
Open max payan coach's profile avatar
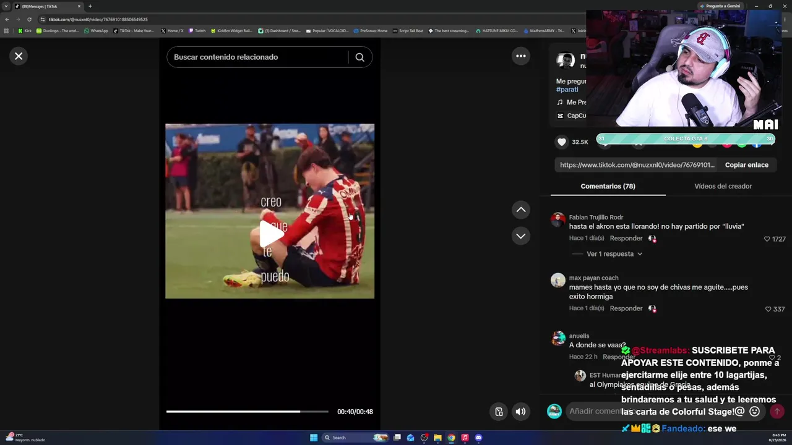coord(558,281)
